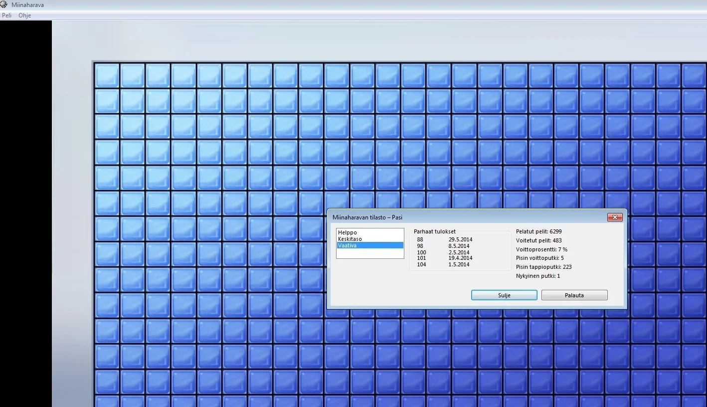This screenshot has width=707, height=407.
Task: Close the Miinaharavan tilasto dialog with red X
Action: 614,217
